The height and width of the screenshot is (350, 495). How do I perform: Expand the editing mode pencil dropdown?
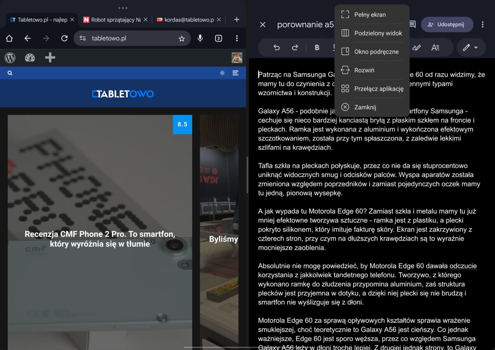coord(471,47)
